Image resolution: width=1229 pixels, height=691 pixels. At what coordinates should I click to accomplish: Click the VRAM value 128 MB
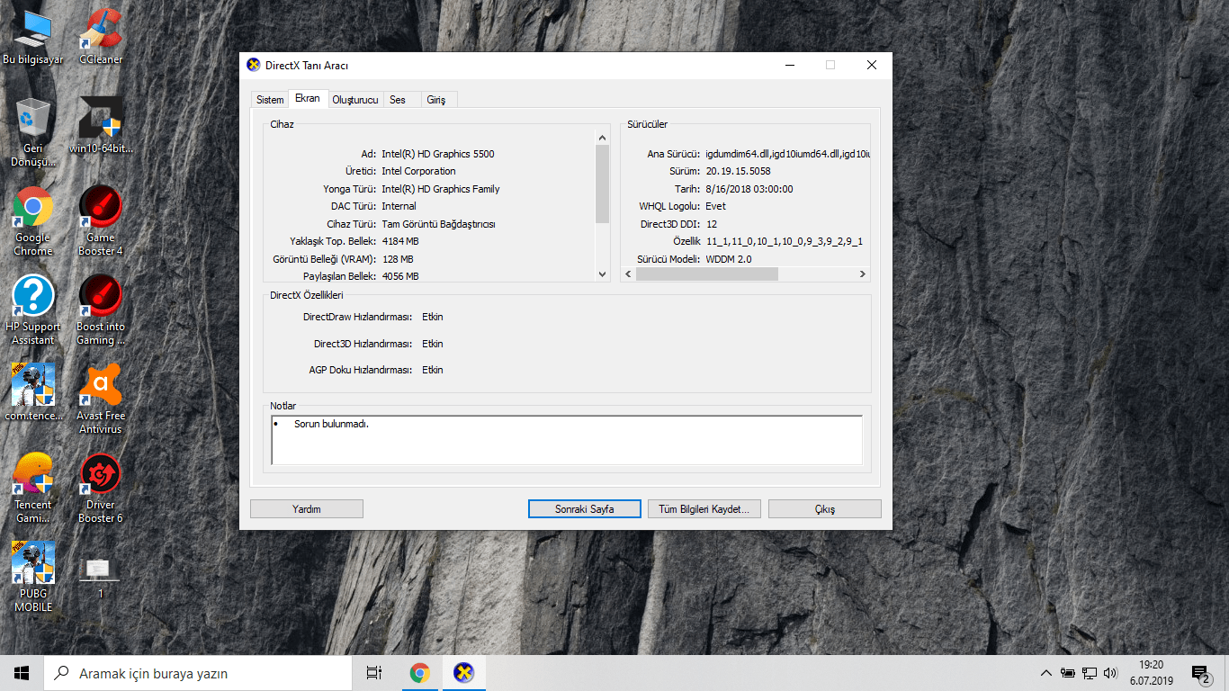[x=398, y=259]
